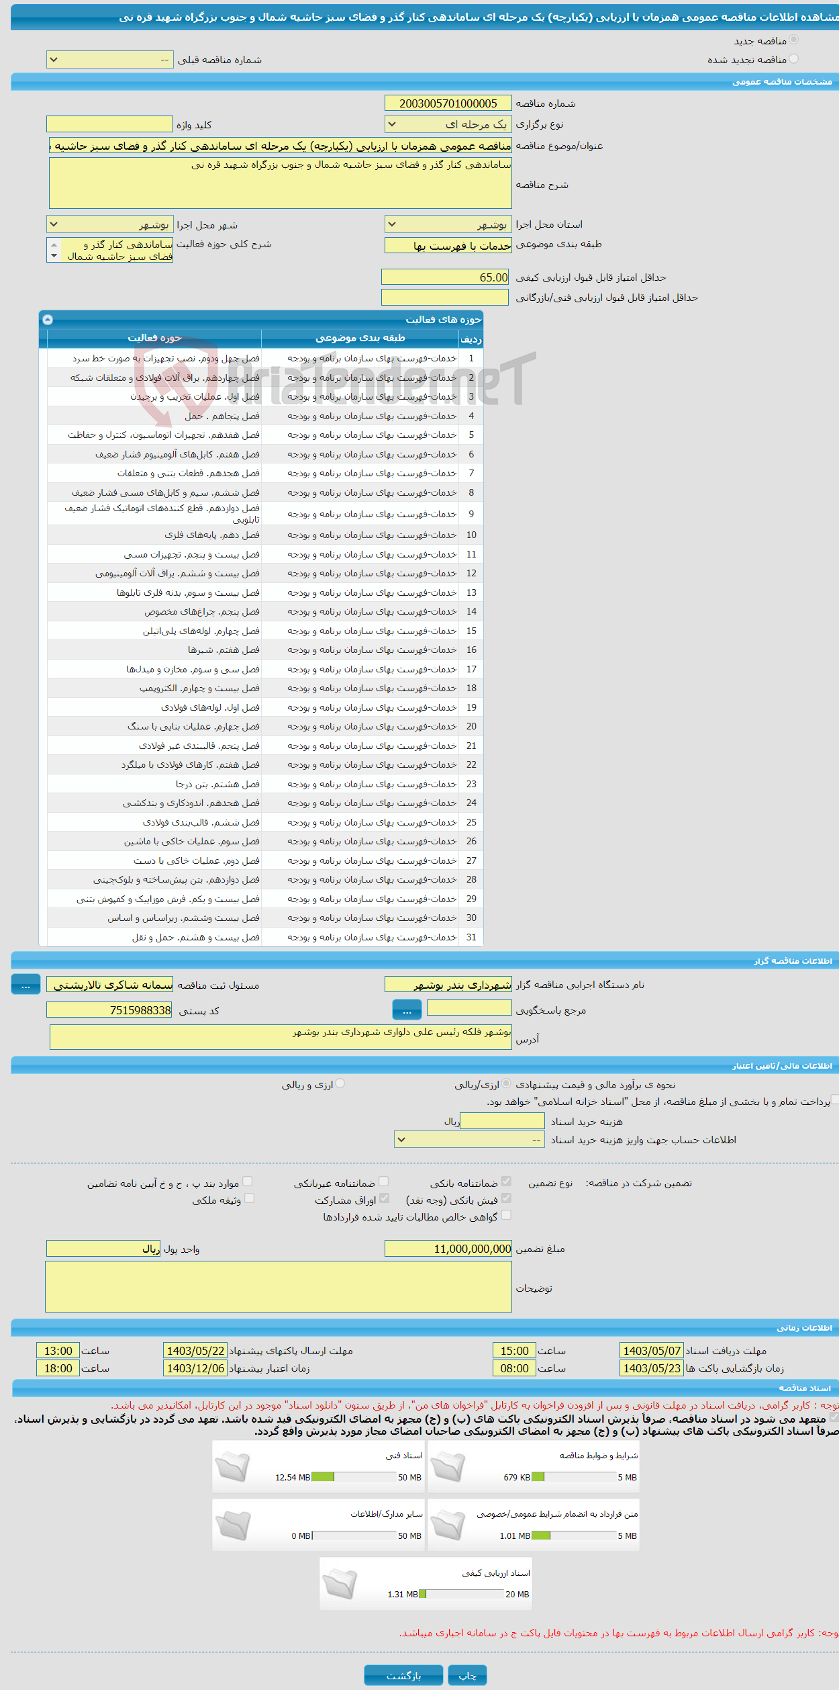
Task: Click the کلید واژه input field
Action: (110, 124)
